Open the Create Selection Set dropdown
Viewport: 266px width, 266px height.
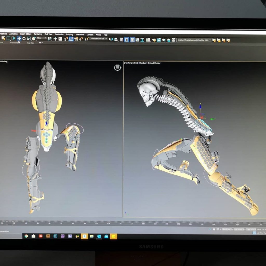point(98,39)
